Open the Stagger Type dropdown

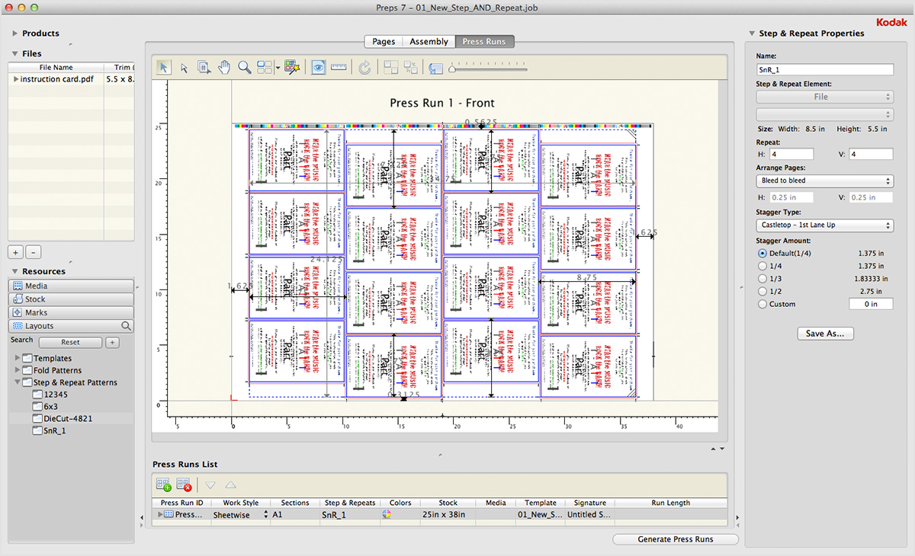pyautogui.click(x=824, y=225)
